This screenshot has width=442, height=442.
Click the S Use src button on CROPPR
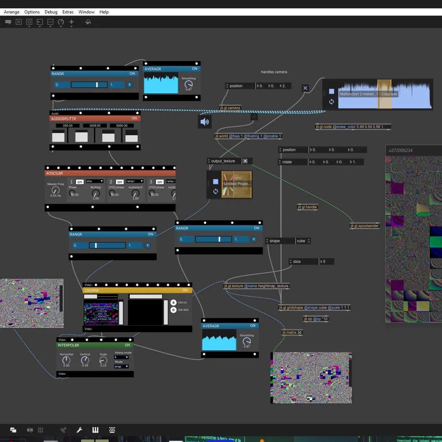tap(173, 302)
